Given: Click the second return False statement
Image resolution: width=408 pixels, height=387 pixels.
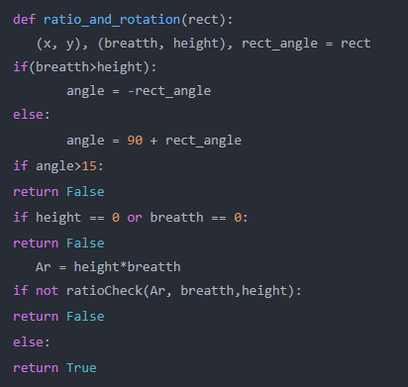Looking at the screenshot, I should click(x=58, y=243).
